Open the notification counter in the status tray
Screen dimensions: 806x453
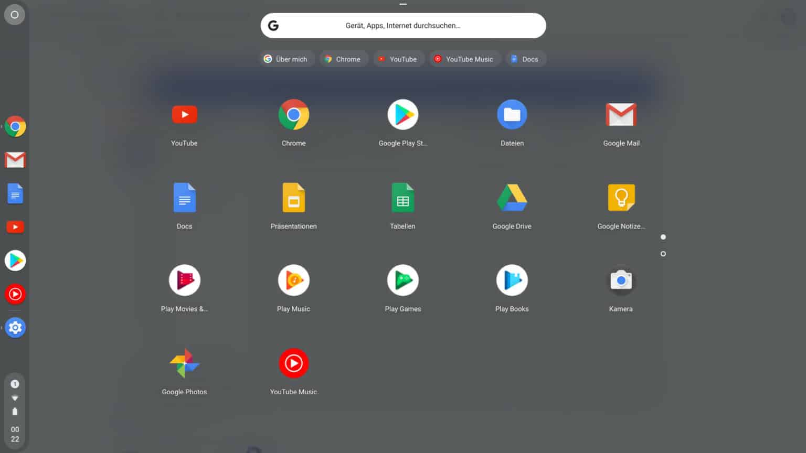(15, 384)
